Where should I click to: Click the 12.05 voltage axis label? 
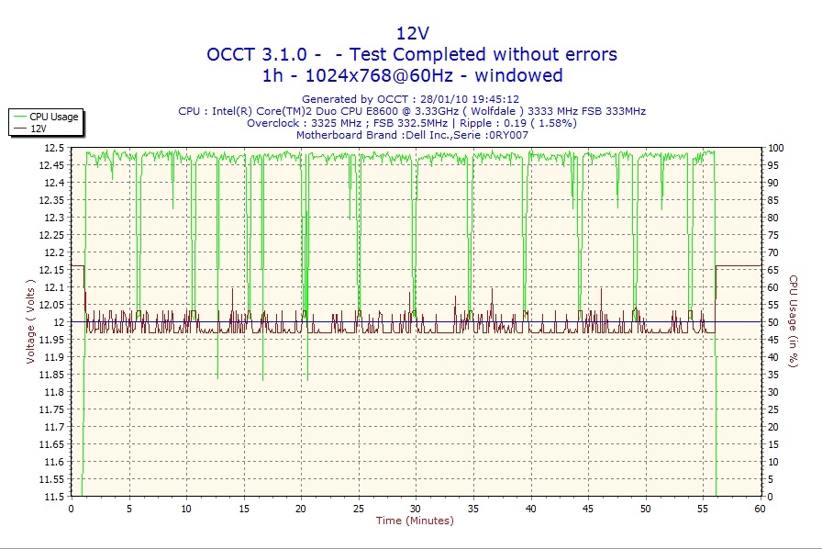click(51, 305)
